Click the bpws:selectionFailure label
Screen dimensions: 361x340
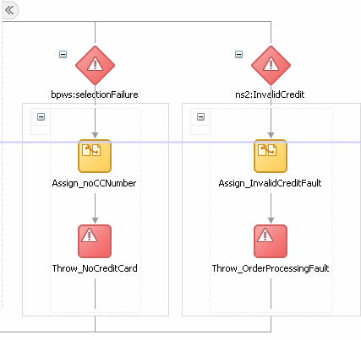pyautogui.click(x=95, y=94)
